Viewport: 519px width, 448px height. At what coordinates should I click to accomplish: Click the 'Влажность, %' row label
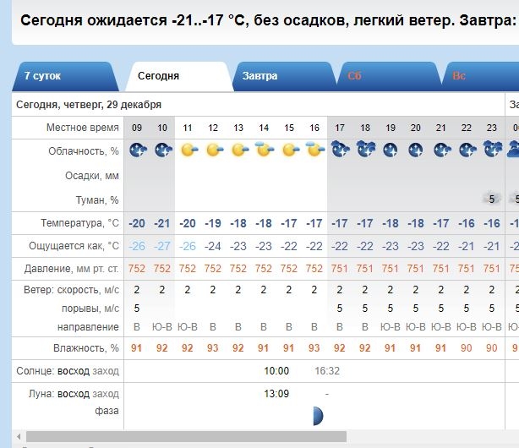(86, 348)
